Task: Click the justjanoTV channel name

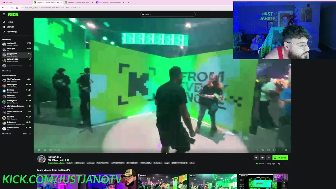Action: [x=55, y=157]
